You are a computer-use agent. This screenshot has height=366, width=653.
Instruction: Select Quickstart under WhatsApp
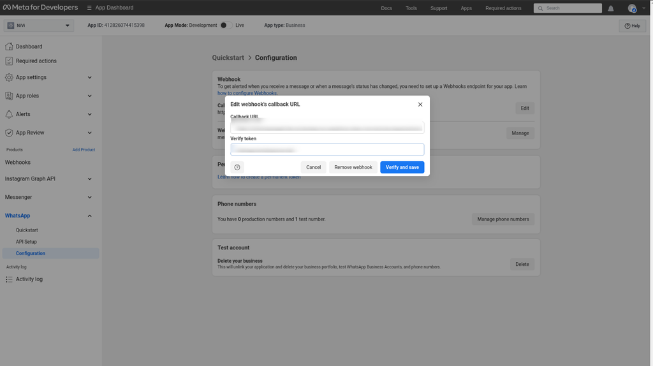point(27,230)
